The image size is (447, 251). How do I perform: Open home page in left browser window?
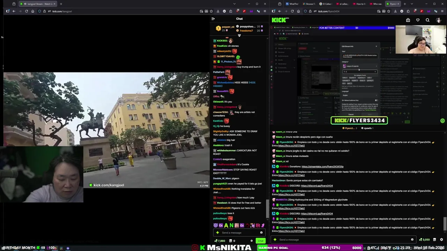tap(32, 11)
